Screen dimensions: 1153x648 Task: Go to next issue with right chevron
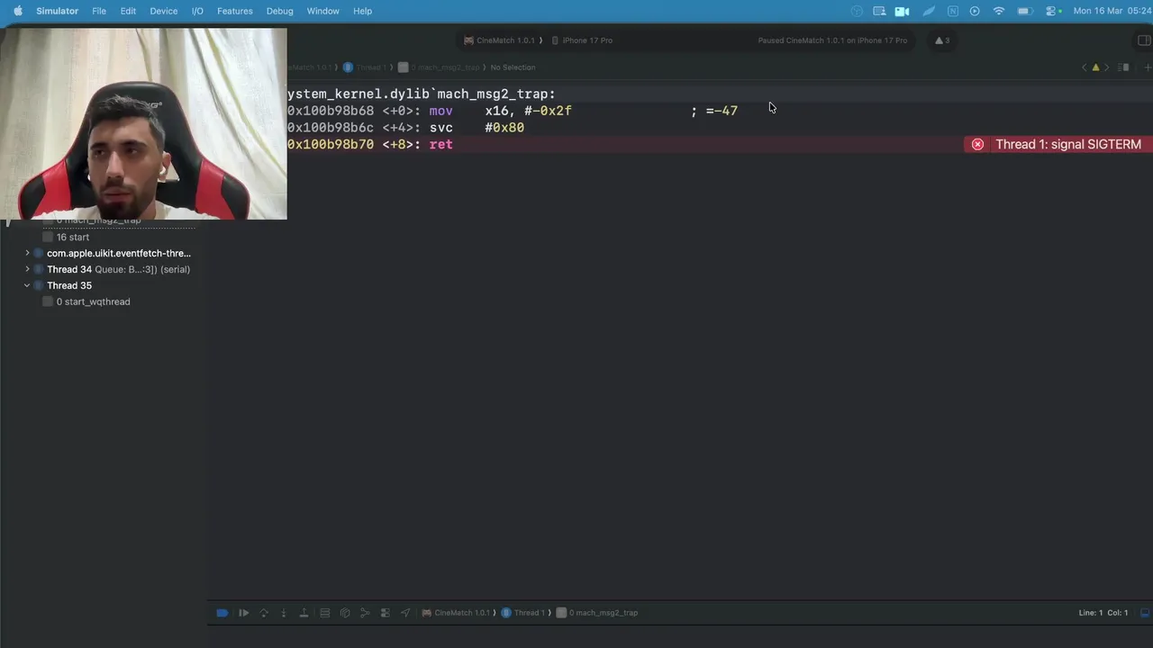1107,67
